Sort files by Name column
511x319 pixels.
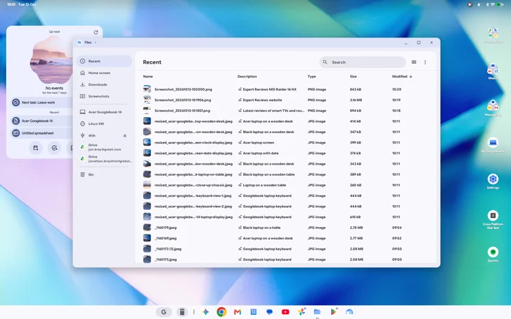(x=148, y=77)
